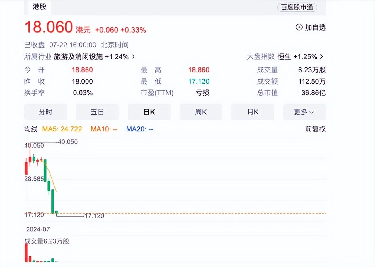Select the 日K chart tab
Screen dimensions: 375x267
tap(149, 112)
